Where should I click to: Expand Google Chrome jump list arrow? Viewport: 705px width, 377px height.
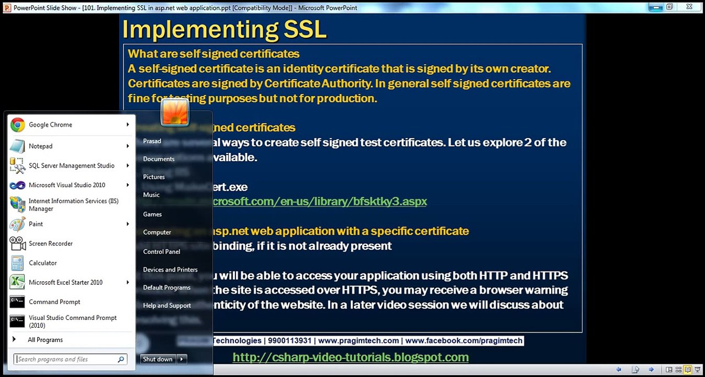click(128, 125)
